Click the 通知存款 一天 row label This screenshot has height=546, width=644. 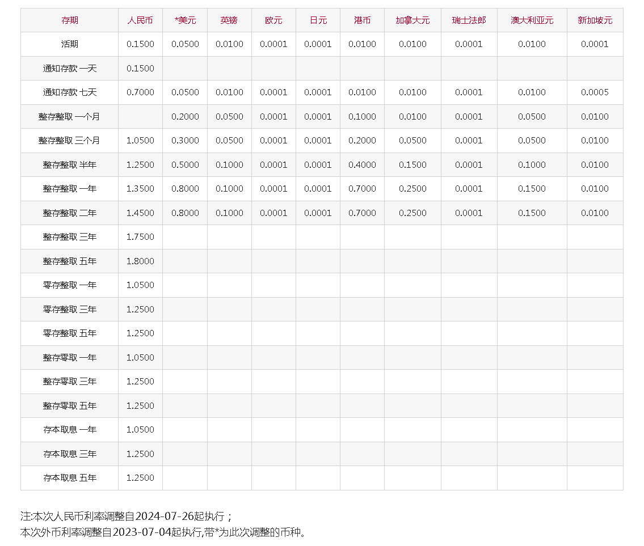point(69,69)
